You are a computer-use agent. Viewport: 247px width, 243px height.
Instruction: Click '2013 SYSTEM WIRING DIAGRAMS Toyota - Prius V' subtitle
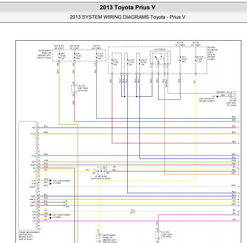point(128,17)
